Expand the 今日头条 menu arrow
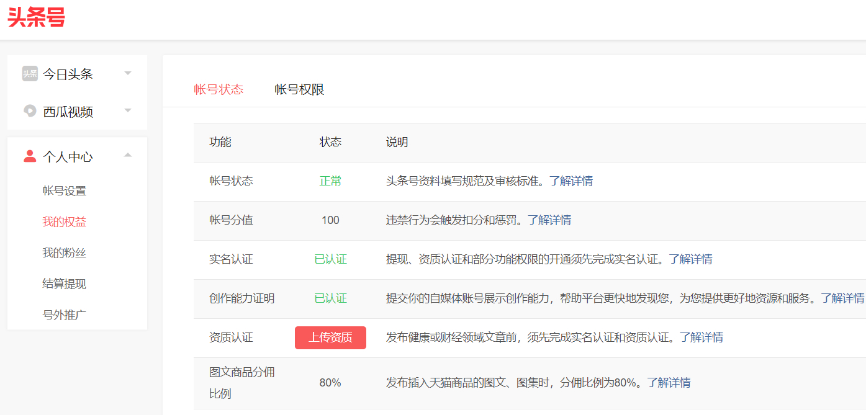 pos(128,73)
